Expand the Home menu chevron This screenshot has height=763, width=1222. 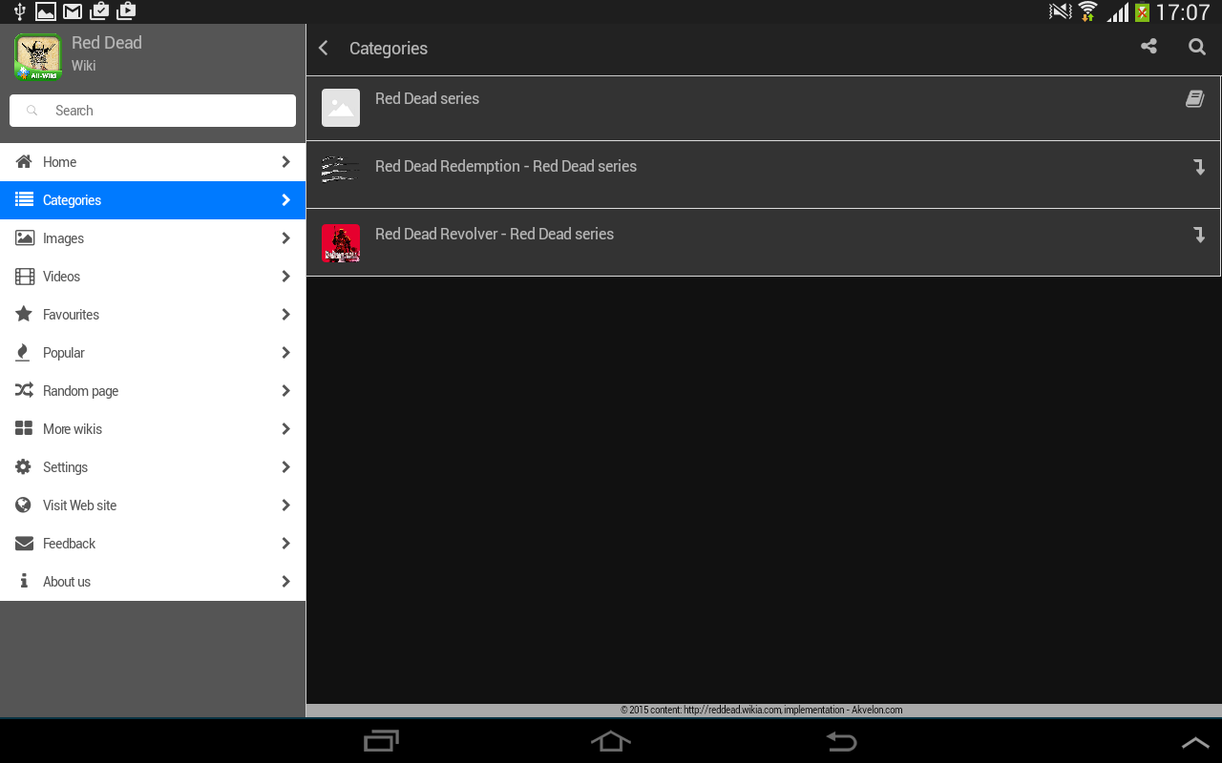tap(285, 162)
